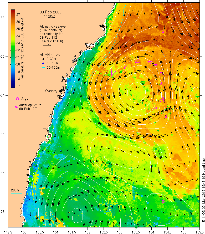Click the time text 11:05Z
205x234 pixels.
click(50, 16)
